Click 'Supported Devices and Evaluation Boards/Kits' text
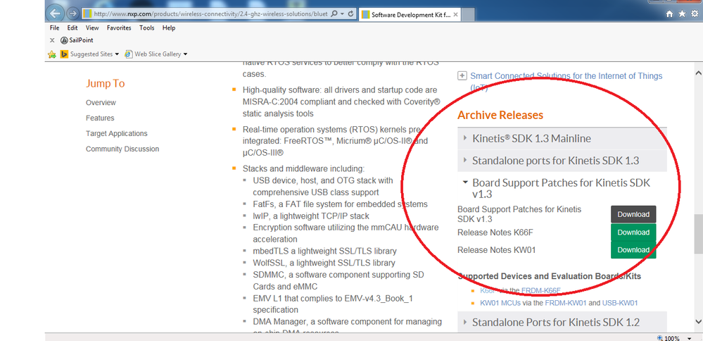The height and width of the screenshot is (341, 703). point(550,276)
